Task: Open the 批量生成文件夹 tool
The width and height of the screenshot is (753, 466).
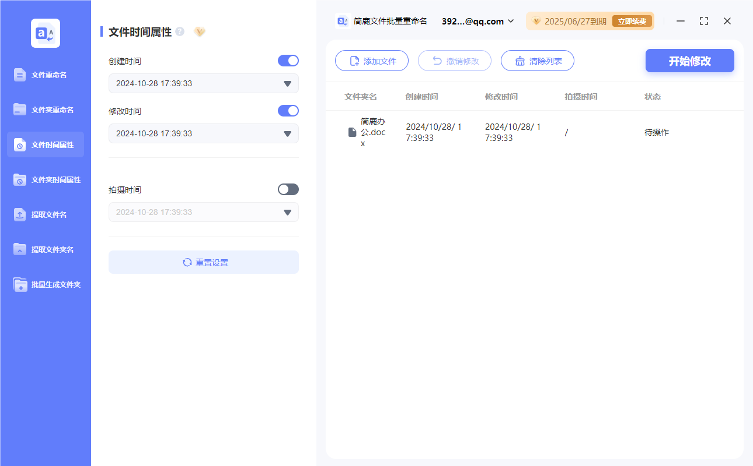Action: pos(45,284)
